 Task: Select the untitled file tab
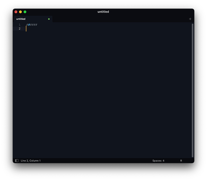pyautogui.click(x=33, y=19)
